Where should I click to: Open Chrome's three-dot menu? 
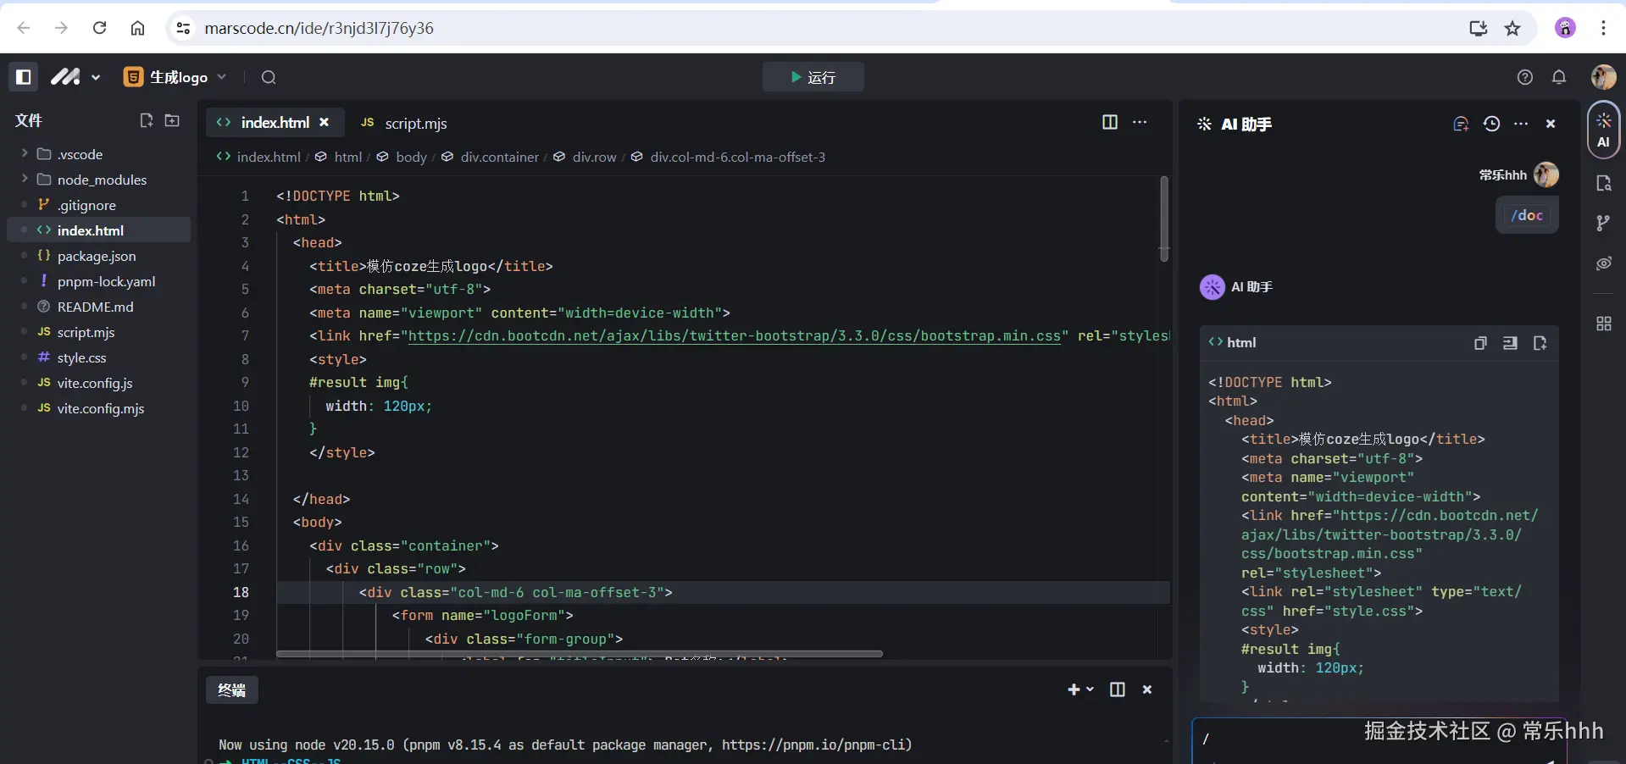point(1603,28)
